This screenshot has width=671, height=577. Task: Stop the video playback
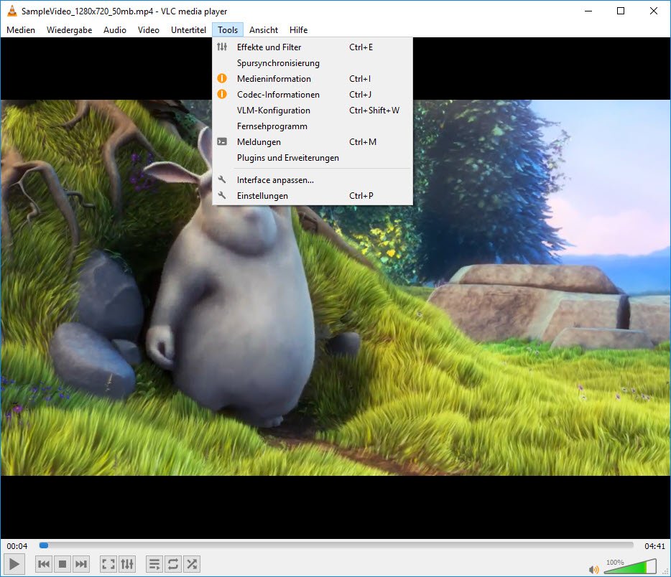(x=63, y=564)
